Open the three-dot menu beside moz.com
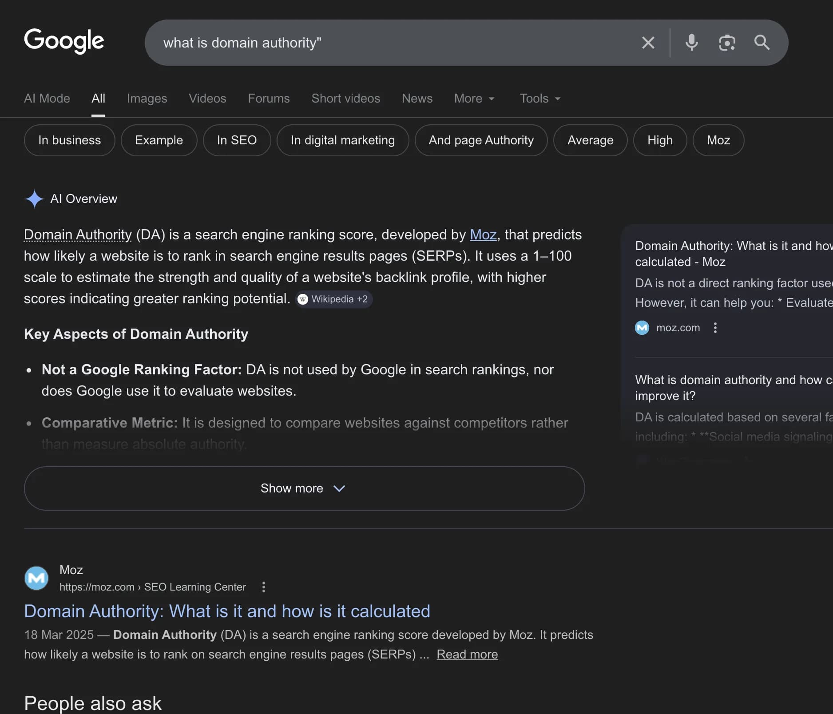833x714 pixels. 715,328
